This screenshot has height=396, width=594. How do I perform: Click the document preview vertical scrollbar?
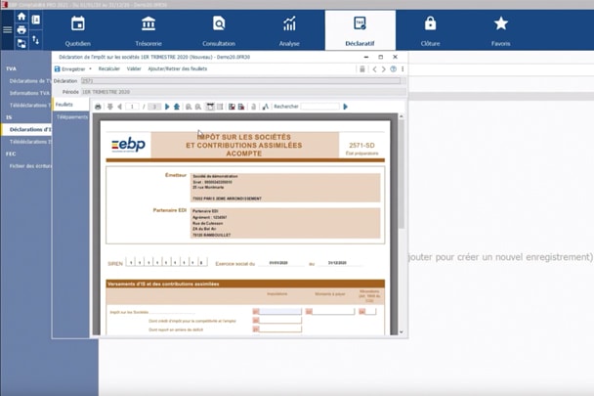click(401, 196)
